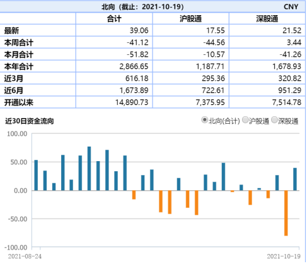The height and width of the screenshot is (266, 307).
Task: Click the weekly total -41.12
Action: tap(137, 42)
